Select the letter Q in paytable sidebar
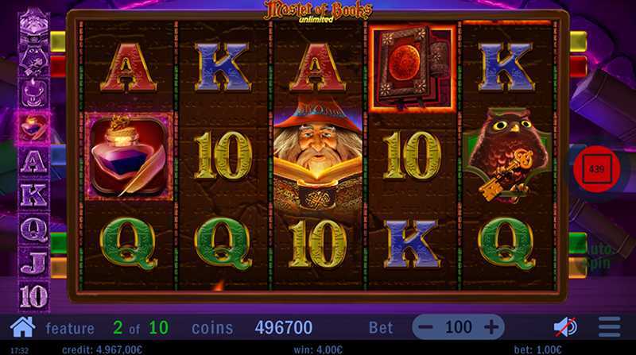Image resolution: width=636 pixels, height=355 pixels. [34, 230]
